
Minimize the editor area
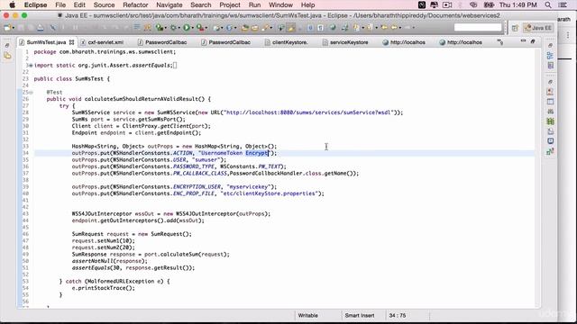click(523, 41)
